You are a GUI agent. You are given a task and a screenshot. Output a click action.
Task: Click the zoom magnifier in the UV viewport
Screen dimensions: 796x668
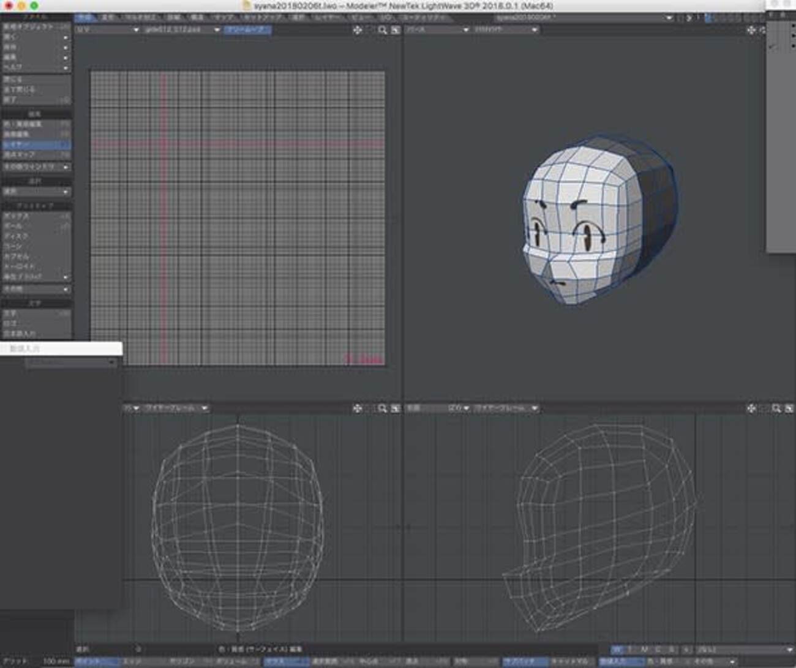383,30
